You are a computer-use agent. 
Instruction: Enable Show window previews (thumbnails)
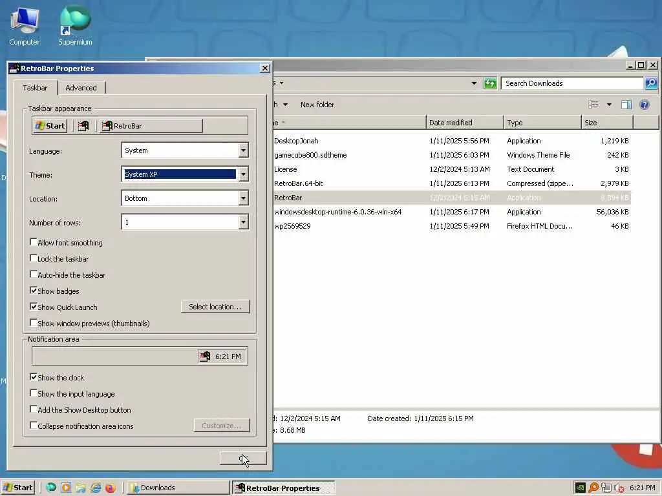(x=34, y=323)
